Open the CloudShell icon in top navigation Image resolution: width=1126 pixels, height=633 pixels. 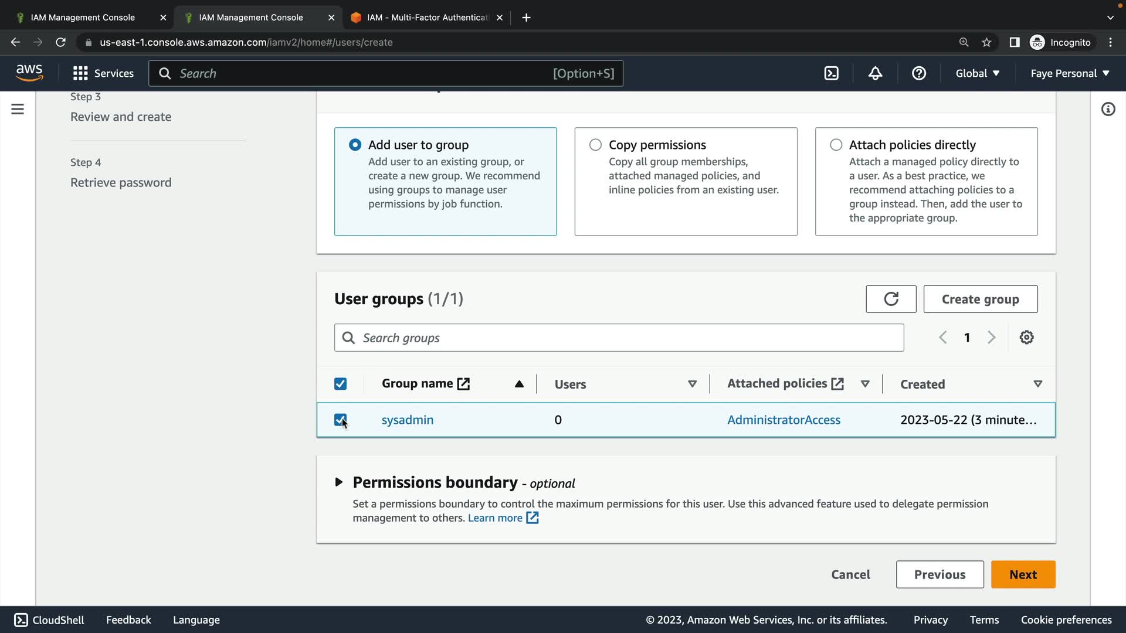[831, 73]
